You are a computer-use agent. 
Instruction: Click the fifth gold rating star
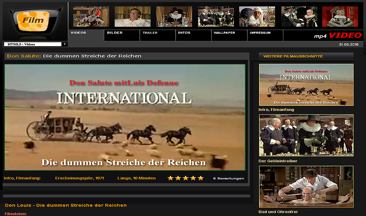201,178
